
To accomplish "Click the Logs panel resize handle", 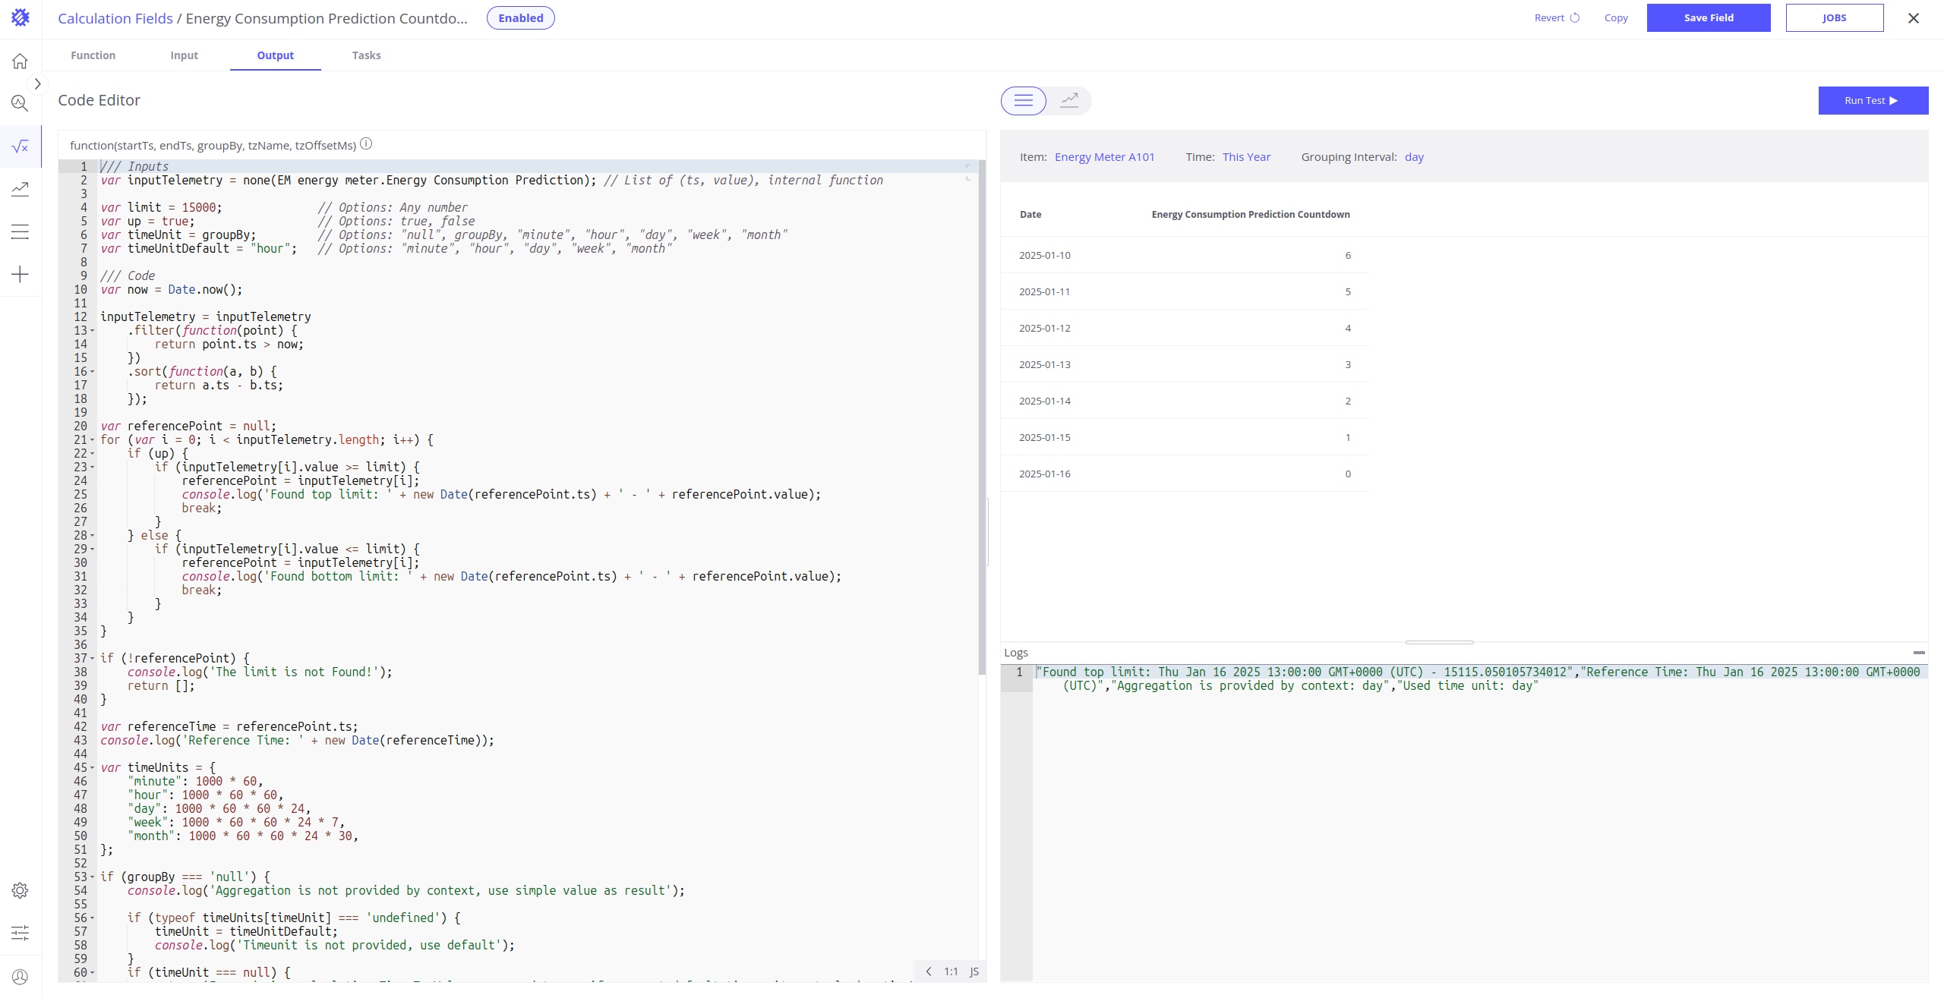I will 1439,642.
